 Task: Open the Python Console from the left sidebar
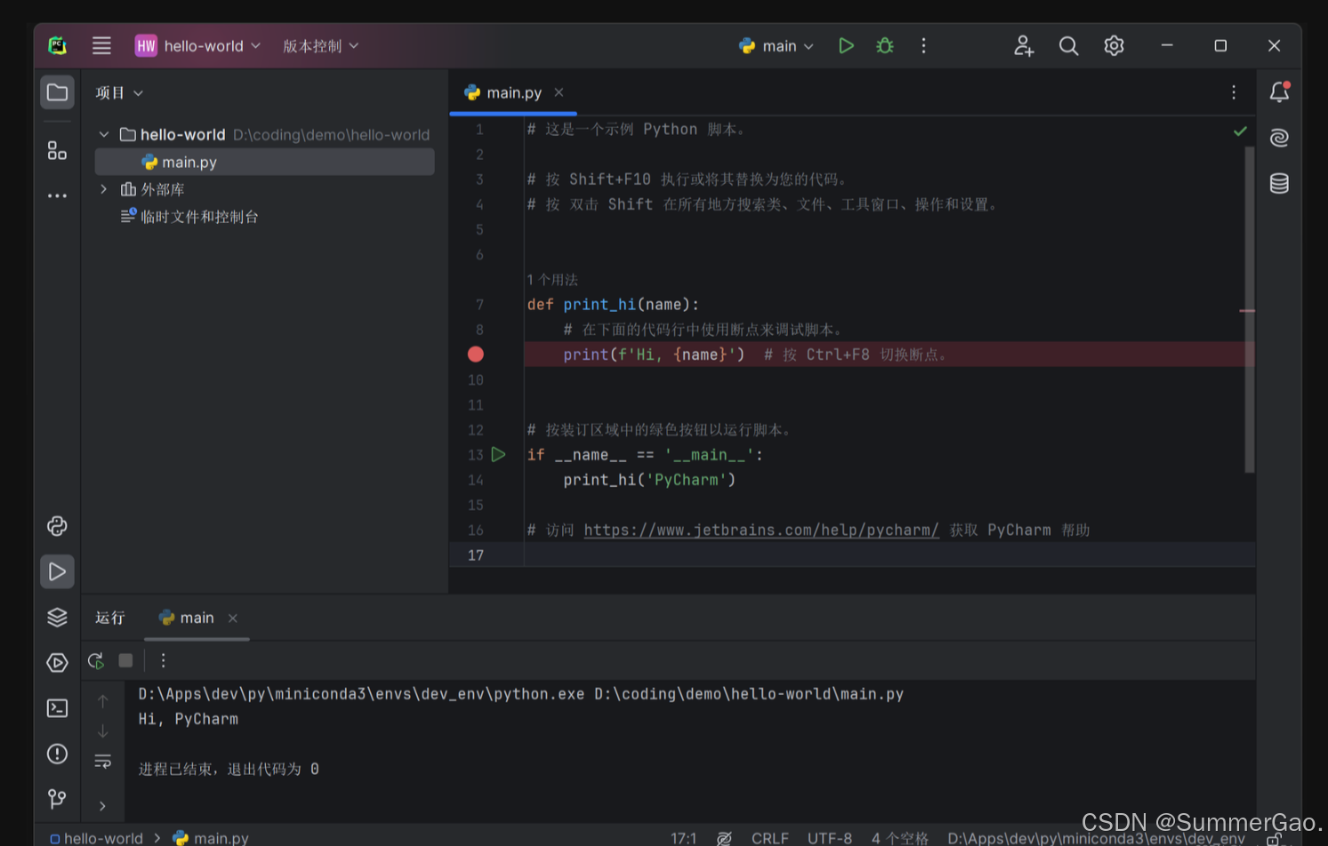click(x=56, y=526)
